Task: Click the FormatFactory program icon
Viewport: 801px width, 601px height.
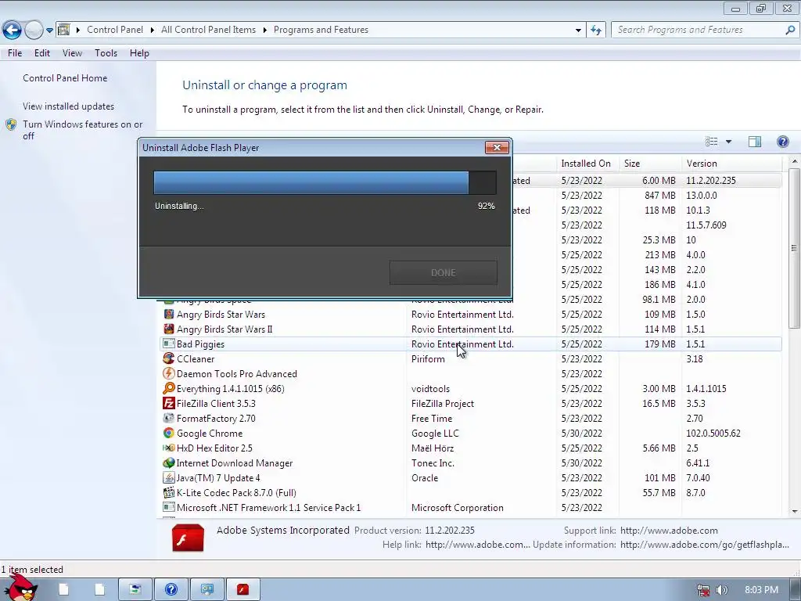Action: tap(169, 418)
